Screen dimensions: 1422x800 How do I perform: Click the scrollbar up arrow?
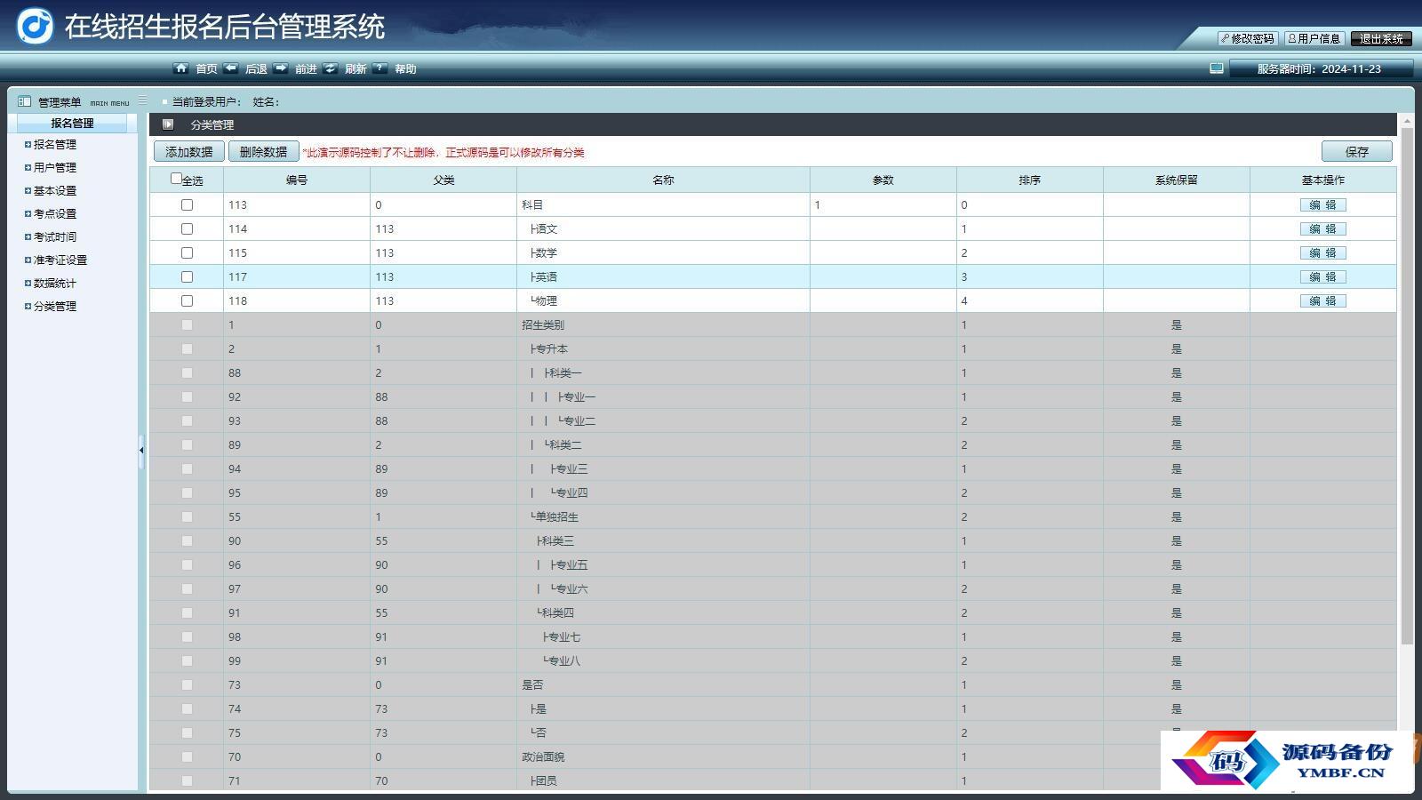1407,120
